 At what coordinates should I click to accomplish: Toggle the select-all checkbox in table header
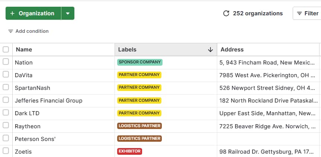click(6, 50)
